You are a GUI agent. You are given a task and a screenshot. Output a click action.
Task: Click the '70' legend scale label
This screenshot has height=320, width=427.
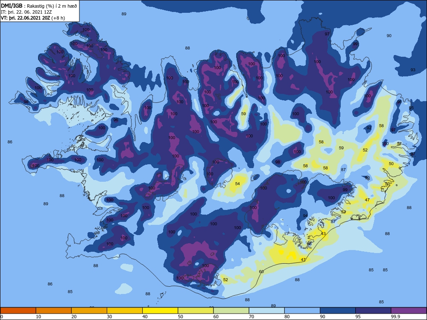[x=252, y=317]
